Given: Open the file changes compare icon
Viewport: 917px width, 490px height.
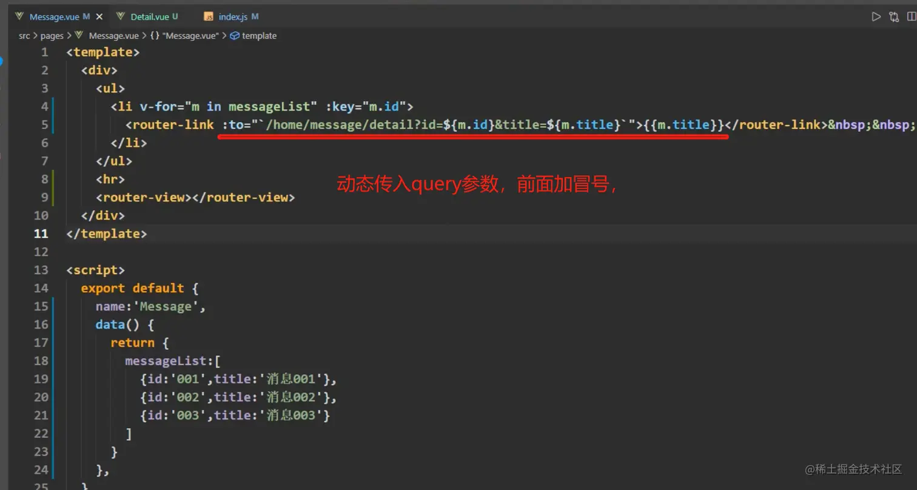Looking at the screenshot, I should point(893,16).
